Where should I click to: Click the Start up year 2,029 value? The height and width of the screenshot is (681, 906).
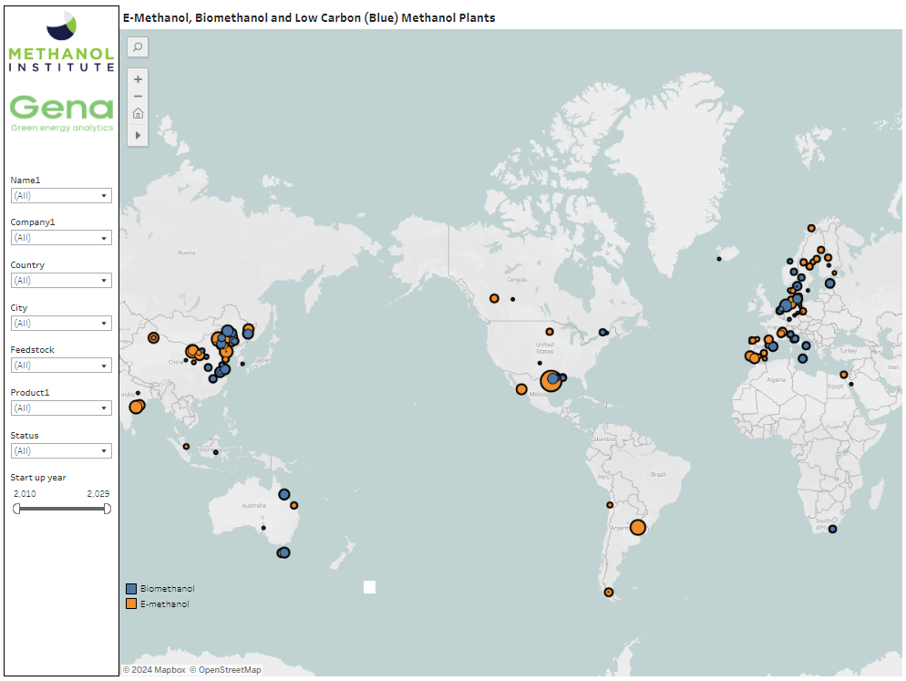point(98,494)
